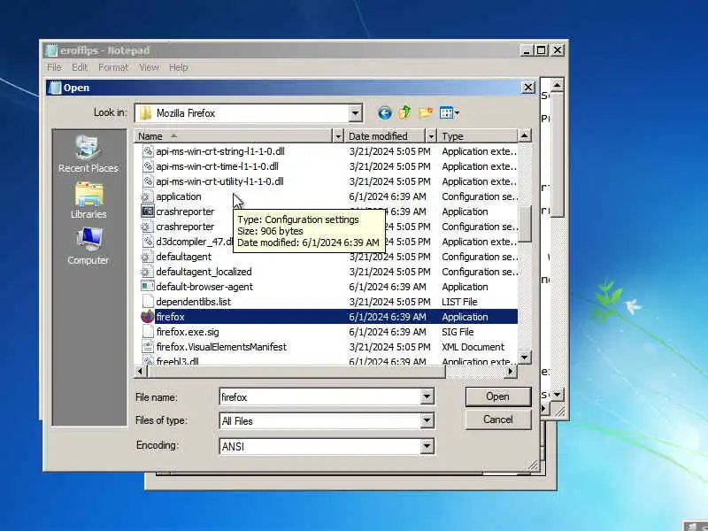708x531 pixels.
Task: Create a new folder
Action: (x=426, y=112)
